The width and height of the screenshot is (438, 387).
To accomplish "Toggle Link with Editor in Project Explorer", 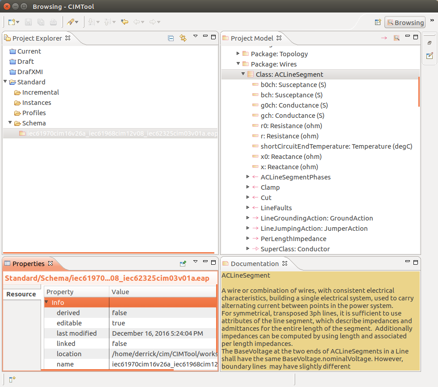I will pos(183,38).
